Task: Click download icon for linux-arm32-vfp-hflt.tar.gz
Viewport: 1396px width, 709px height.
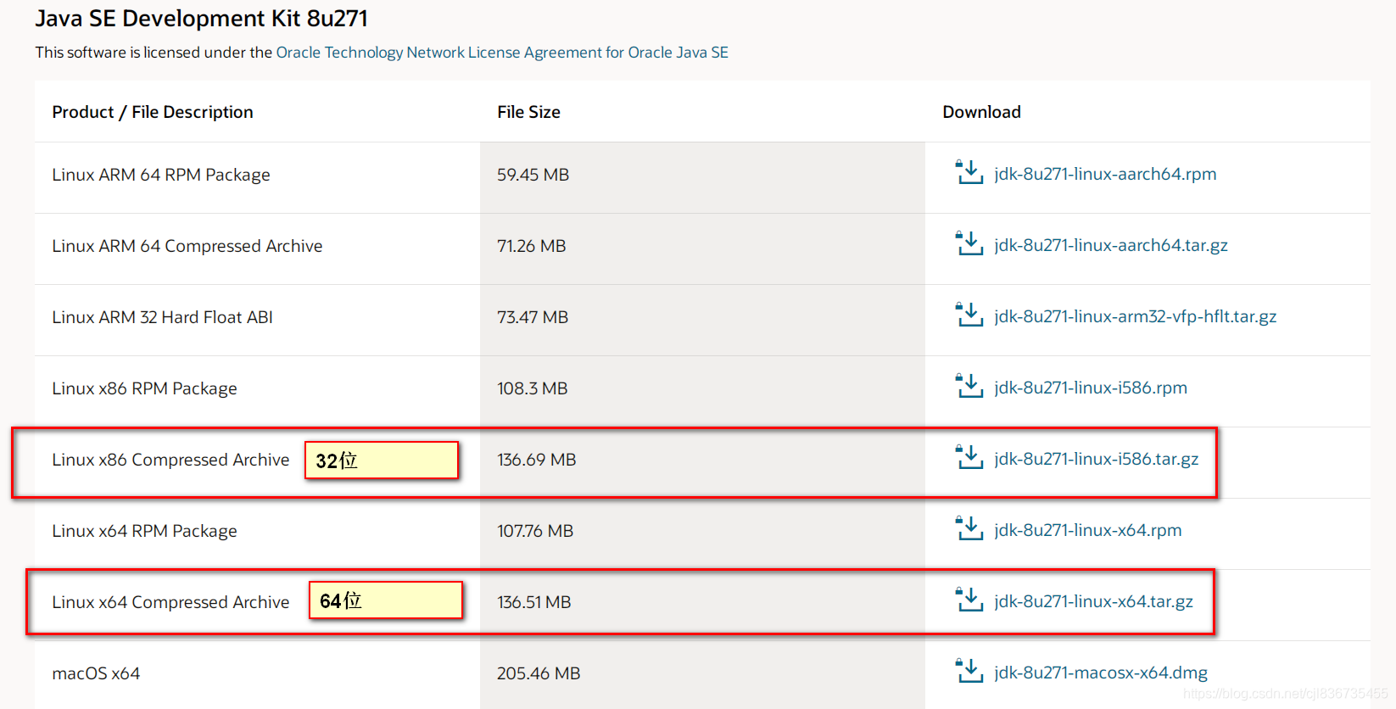Action: click(x=969, y=315)
